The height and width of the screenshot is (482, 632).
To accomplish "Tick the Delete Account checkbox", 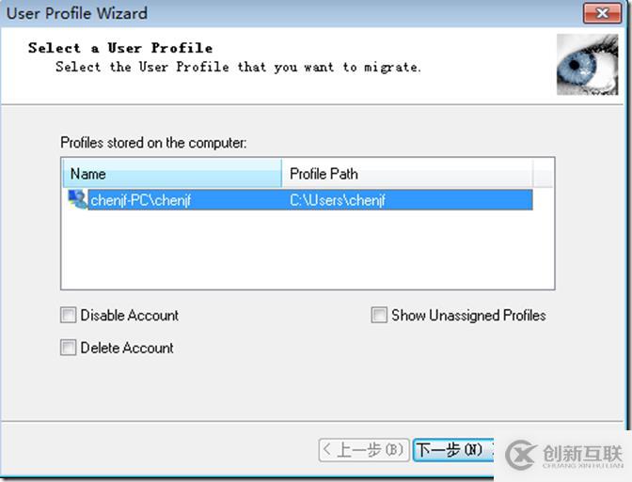I will (x=68, y=347).
